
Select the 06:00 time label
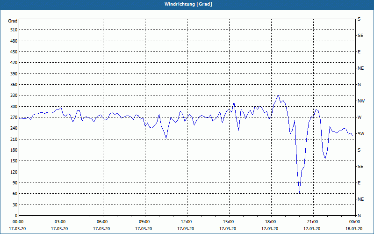(103, 222)
